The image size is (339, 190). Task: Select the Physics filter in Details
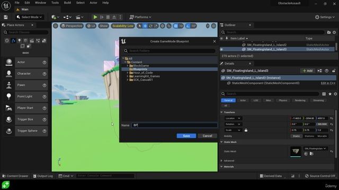pos(283,100)
